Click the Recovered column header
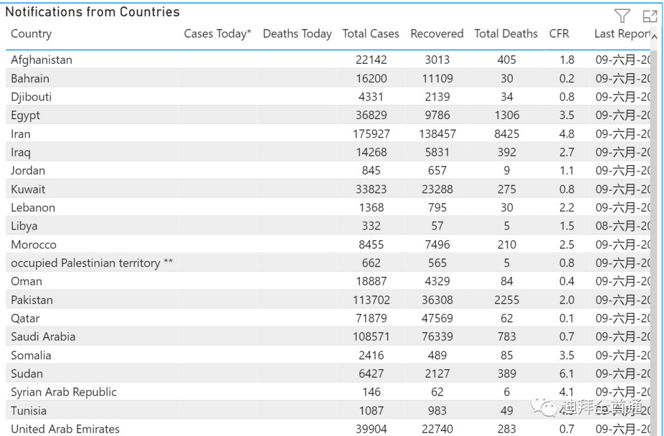This screenshot has height=436, width=664. 437,34
